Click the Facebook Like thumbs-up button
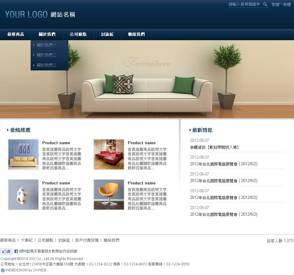 (6, 252)
